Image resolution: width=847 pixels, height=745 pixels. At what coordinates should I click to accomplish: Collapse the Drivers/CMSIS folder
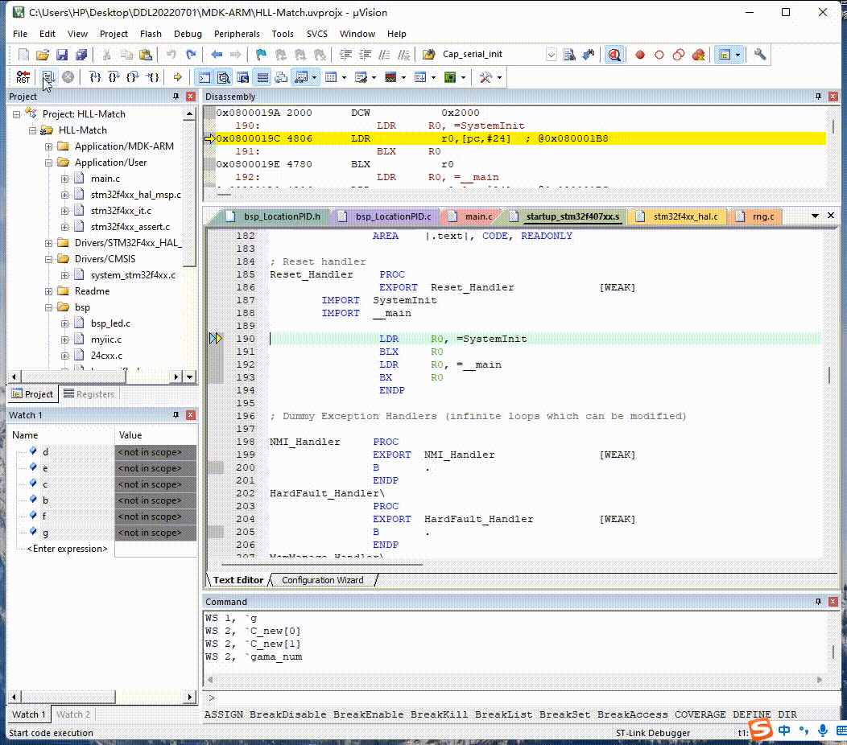50,259
